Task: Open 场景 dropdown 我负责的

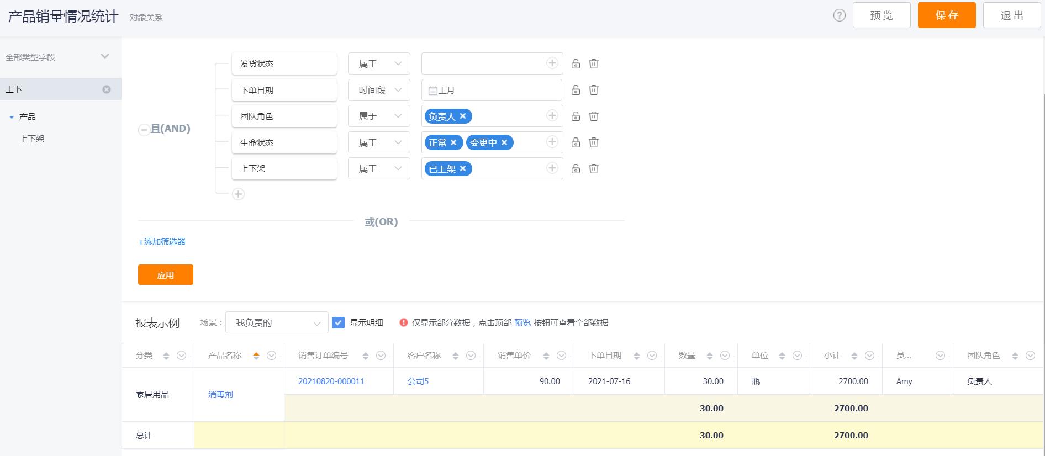Action: [x=277, y=322]
